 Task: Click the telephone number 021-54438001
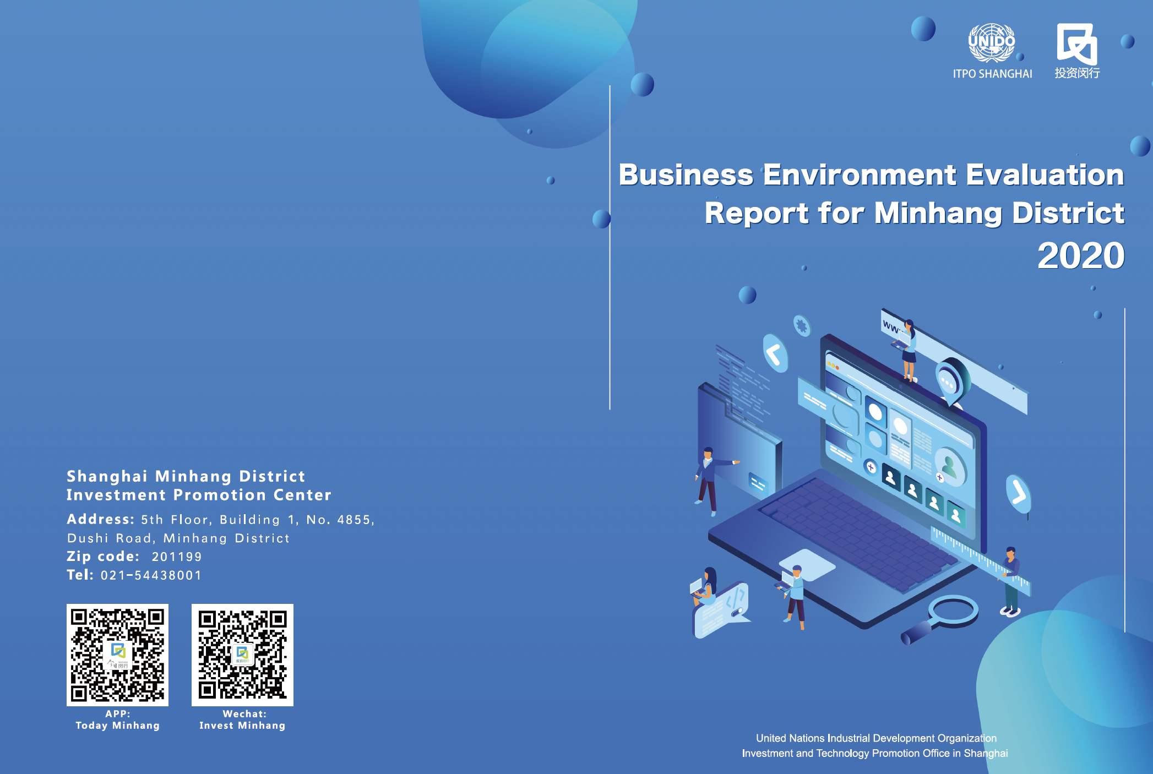click(x=151, y=575)
